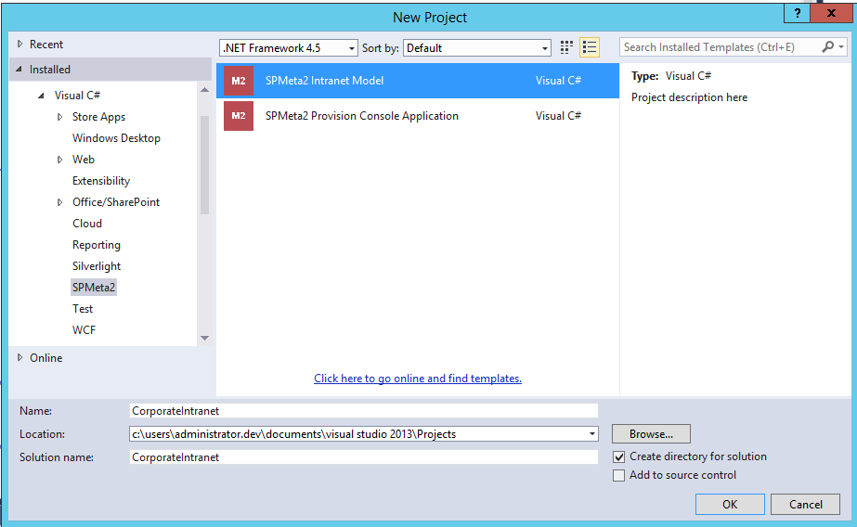
Task: Click the project Name input field
Action: pos(363,411)
